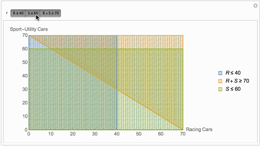
Task: Click the blue R ≤ 40 legend swatch
Action: 220,73
